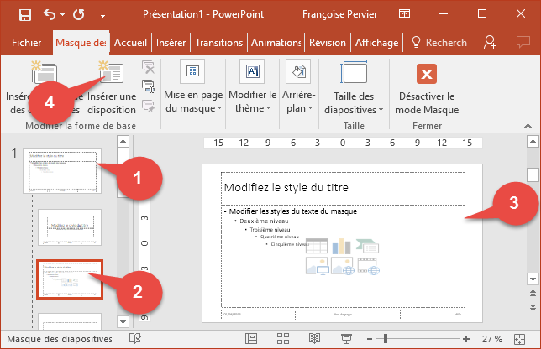Select the red-highlighted layout thumbnail
The width and height of the screenshot is (541, 349).
70,279
